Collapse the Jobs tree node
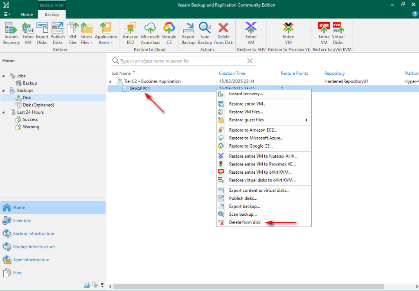Viewport: 419px width, 291px height. coord(4,76)
